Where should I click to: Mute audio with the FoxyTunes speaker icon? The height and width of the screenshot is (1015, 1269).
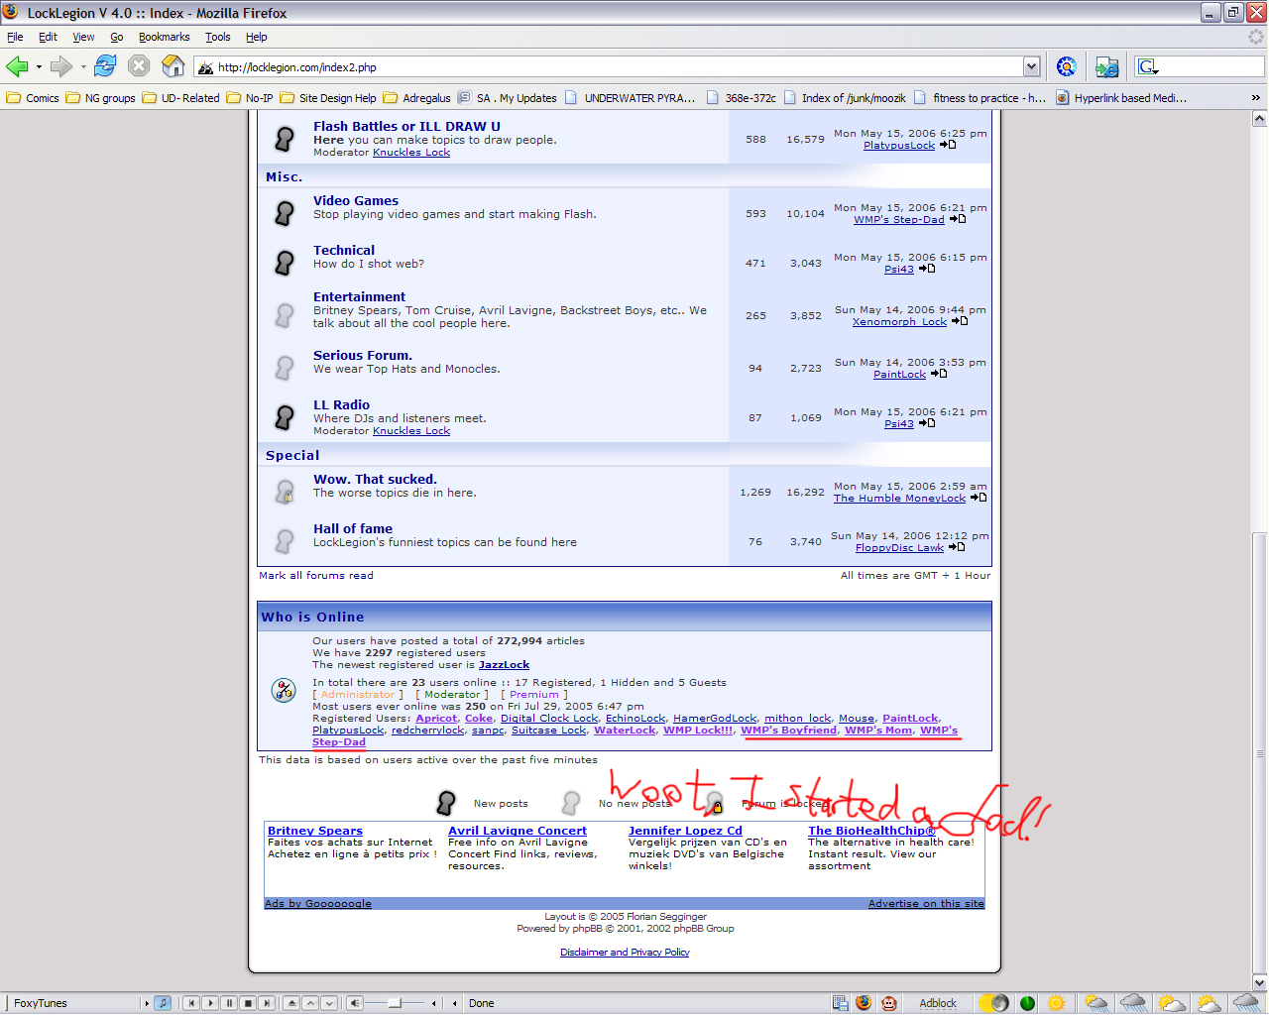pos(355,1003)
